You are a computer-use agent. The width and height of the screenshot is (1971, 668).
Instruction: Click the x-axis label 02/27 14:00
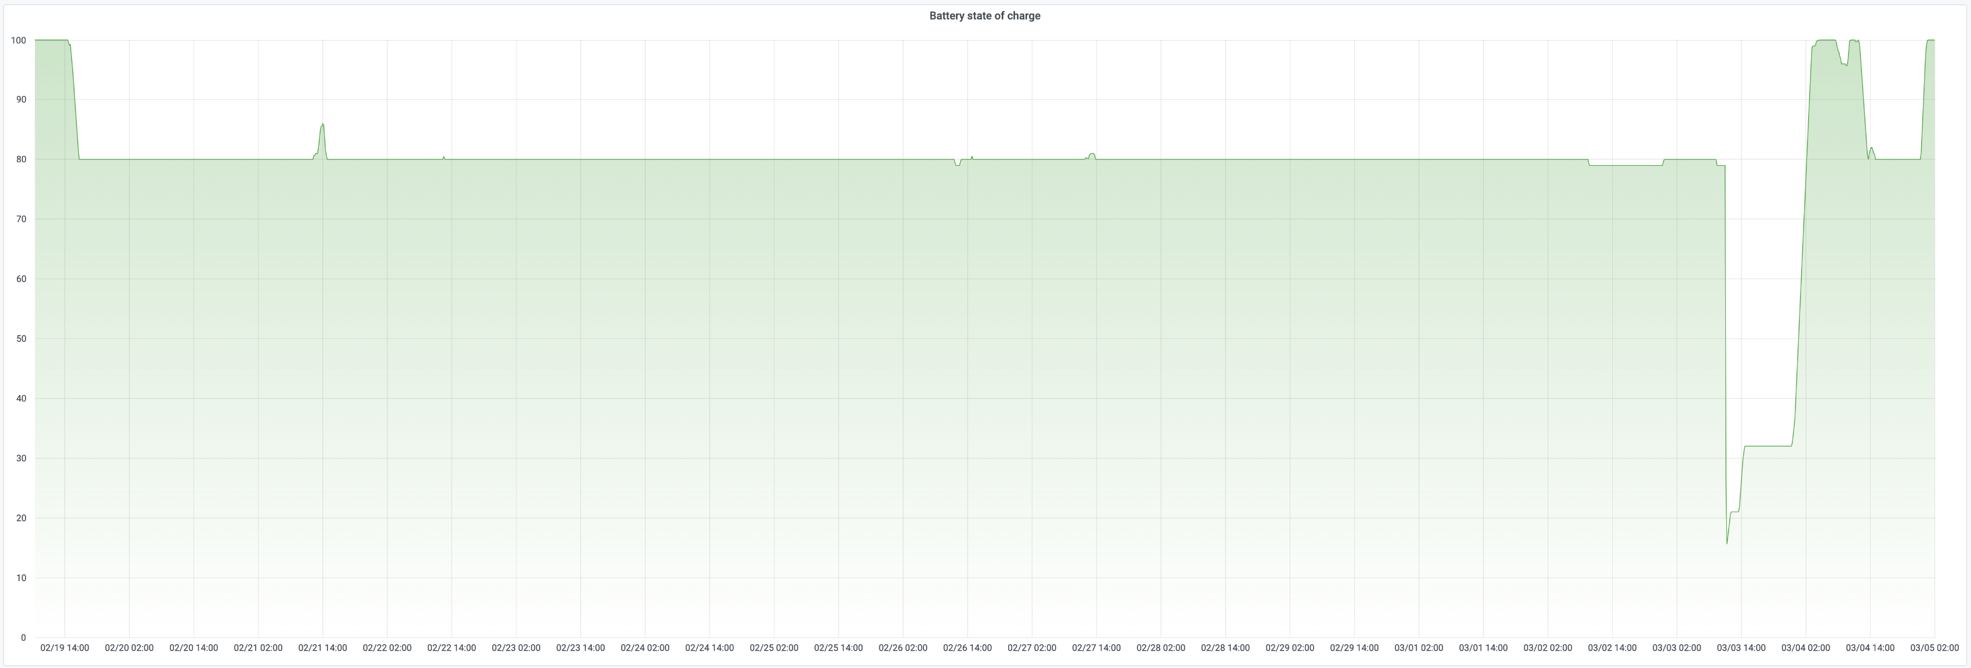(1096, 648)
